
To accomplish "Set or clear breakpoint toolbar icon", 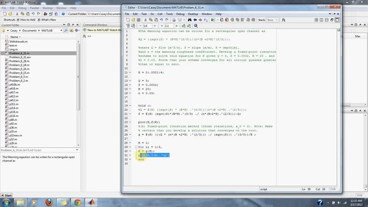I will 221,20.
